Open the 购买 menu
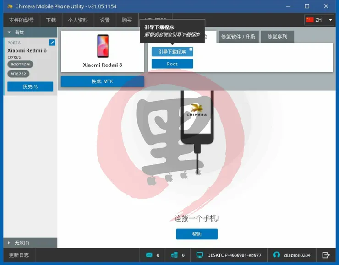Viewport: 339px width, 265px height. pyautogui.click(x=127, y=20)
